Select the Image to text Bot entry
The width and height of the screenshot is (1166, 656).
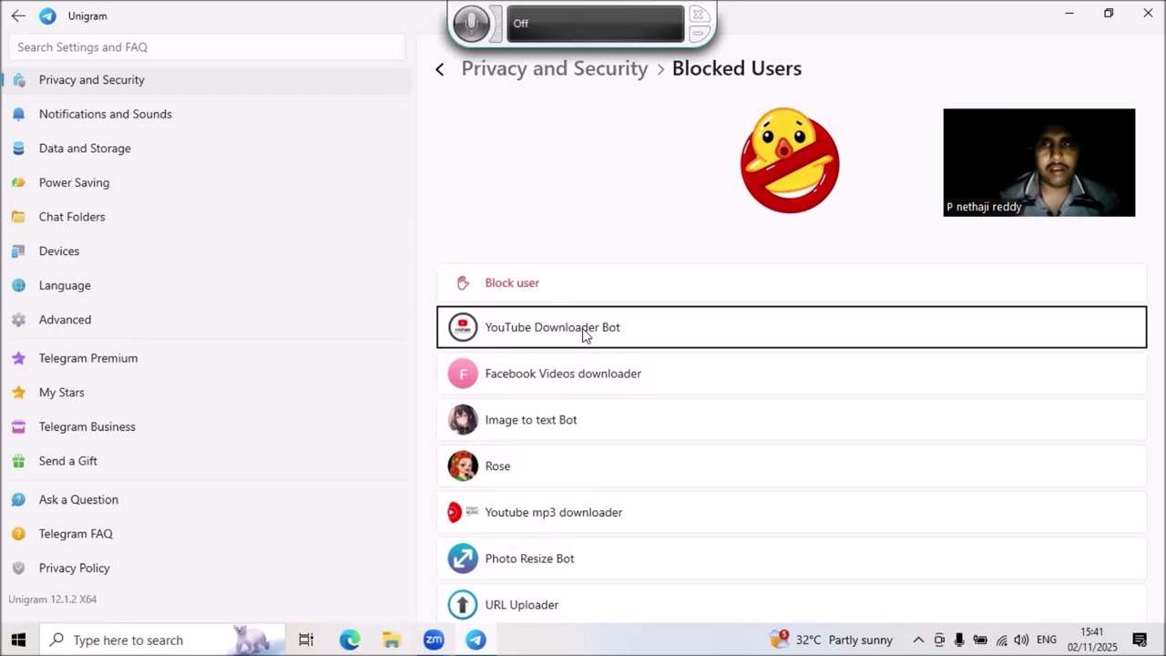[792, 420]
